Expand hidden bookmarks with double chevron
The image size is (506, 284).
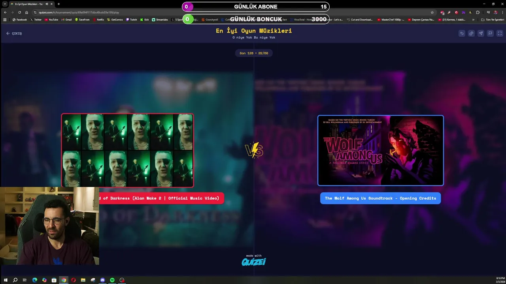point(473,19)
